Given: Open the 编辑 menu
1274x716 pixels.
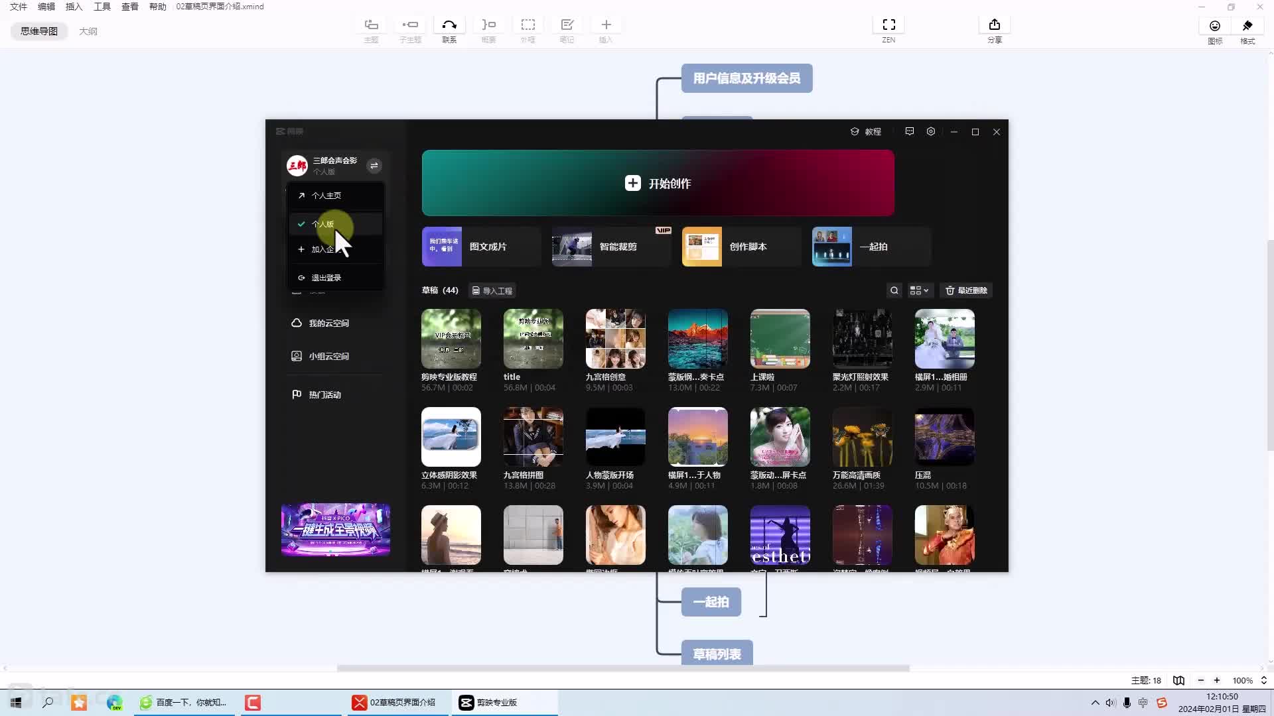Looking at the screenshot, I should tap(46, 7).
